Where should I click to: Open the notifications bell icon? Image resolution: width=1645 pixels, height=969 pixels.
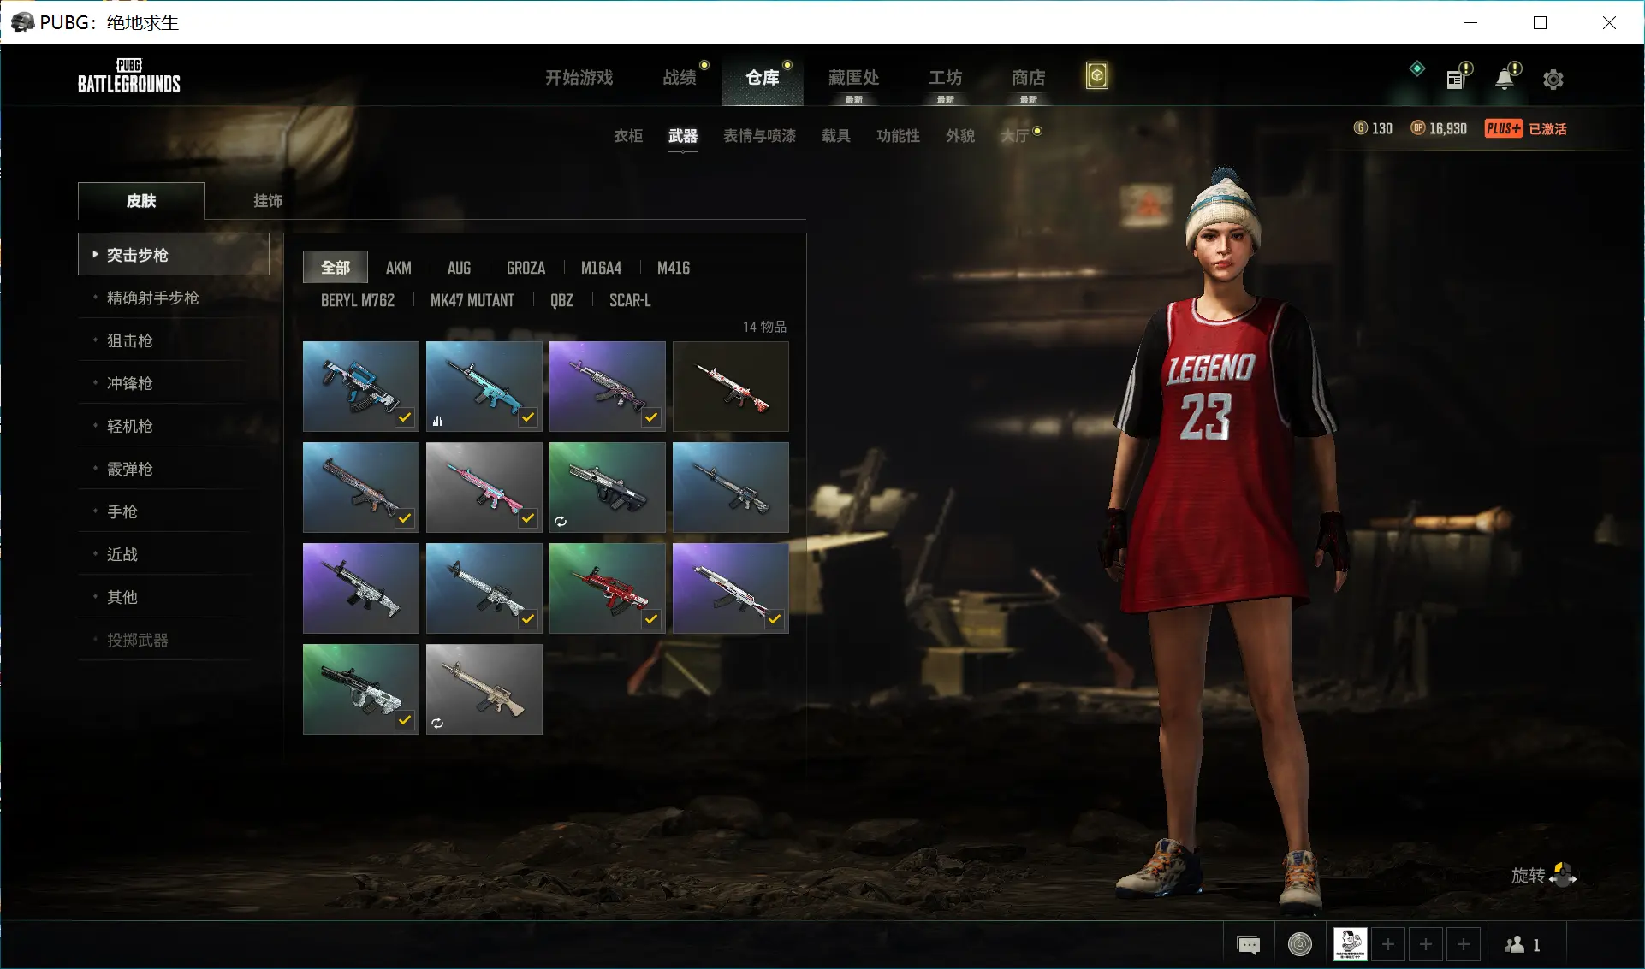[1504, 80]
